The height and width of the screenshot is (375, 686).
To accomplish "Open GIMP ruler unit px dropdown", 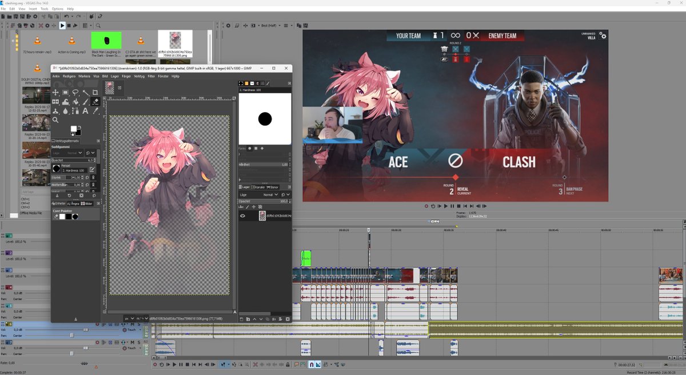I will [130, 318].
